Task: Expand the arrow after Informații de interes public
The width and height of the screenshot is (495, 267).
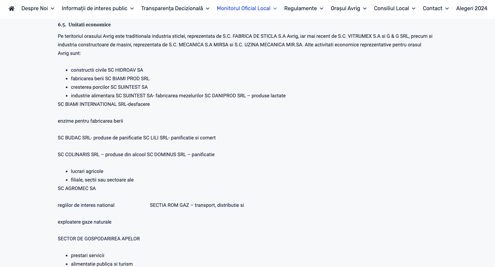Action: (132, 9)
